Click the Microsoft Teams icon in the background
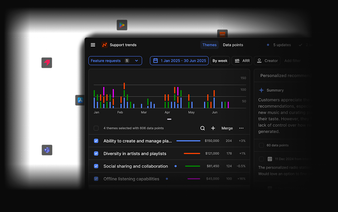Image resolution: width=338 pixels, height=212 pixels. click(x=47, y=150)
